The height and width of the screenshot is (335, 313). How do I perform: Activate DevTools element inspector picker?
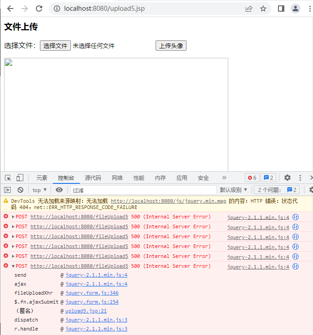pos(8,178)
